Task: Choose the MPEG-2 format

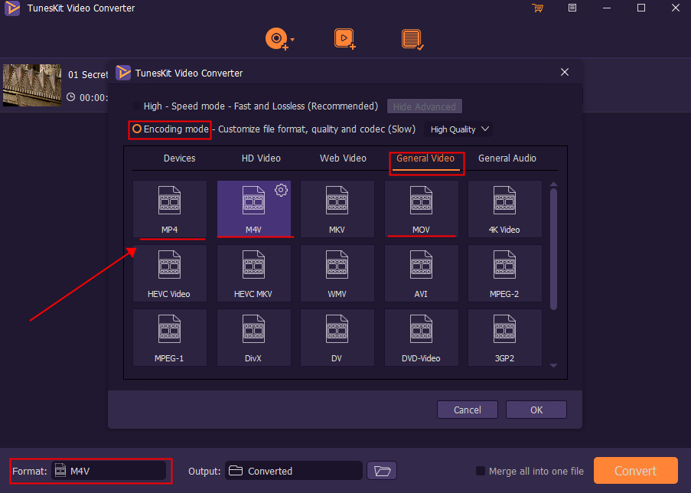Action: (504, 273)
